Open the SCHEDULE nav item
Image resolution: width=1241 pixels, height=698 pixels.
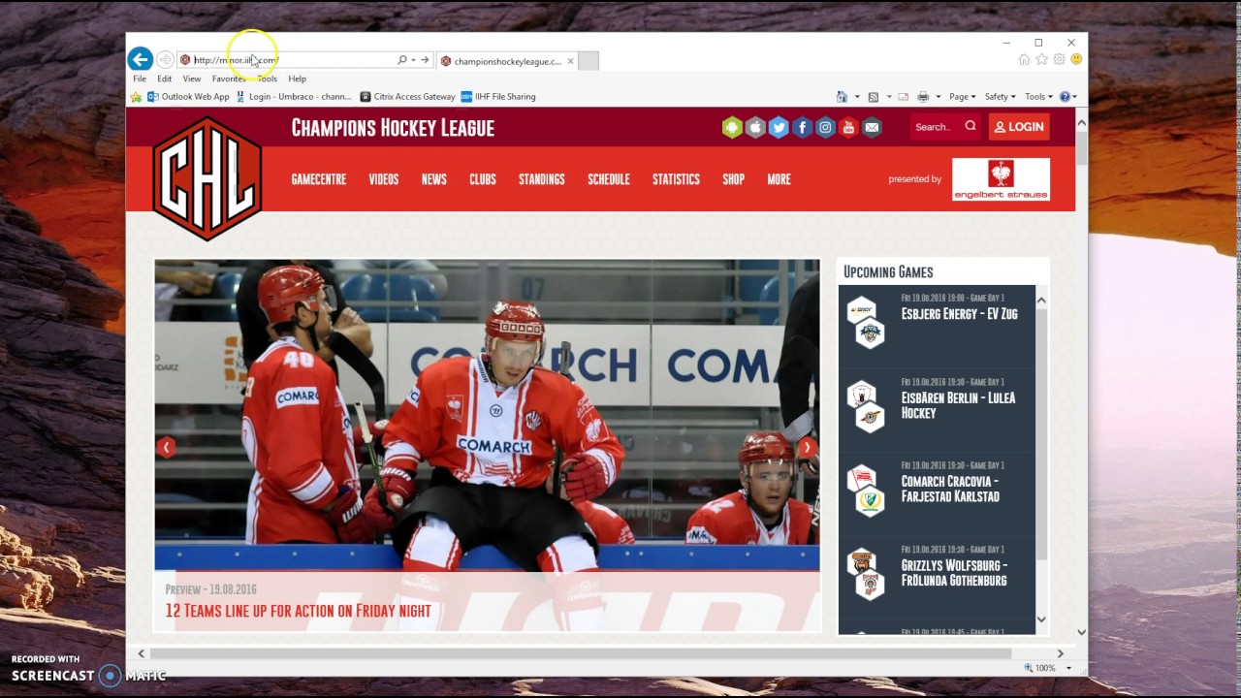click(609, 179)
